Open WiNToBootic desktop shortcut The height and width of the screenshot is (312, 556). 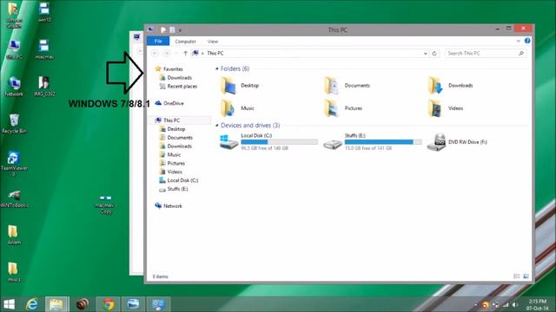(x=14, y=198)
